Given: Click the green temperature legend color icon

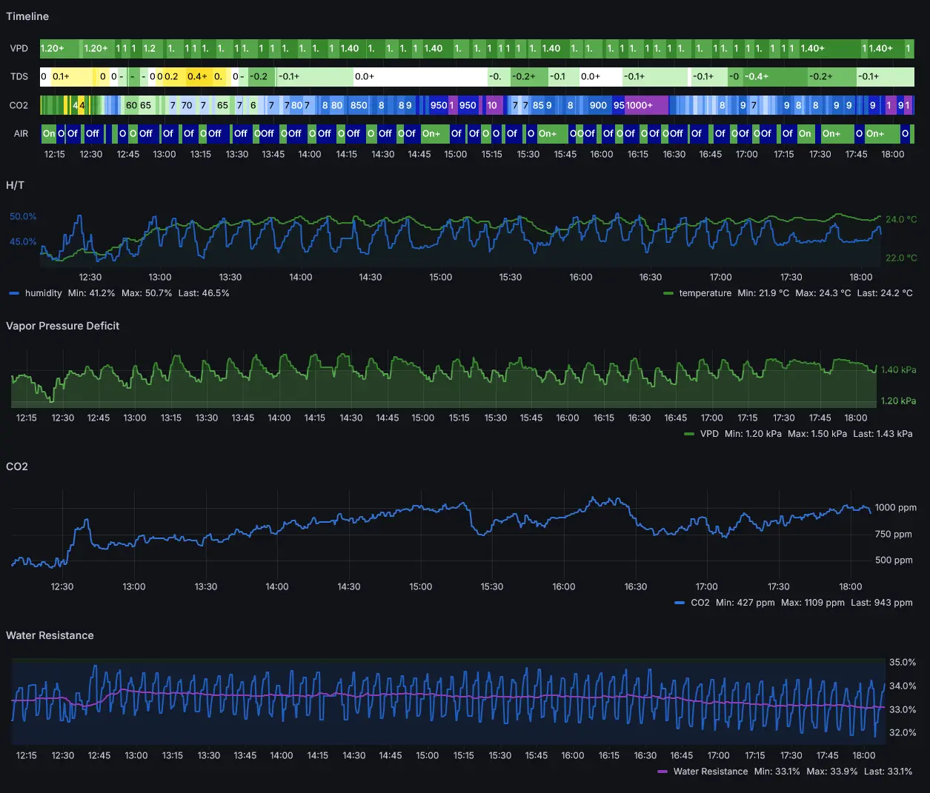Looking at the screenshot, I should [668, 293].
